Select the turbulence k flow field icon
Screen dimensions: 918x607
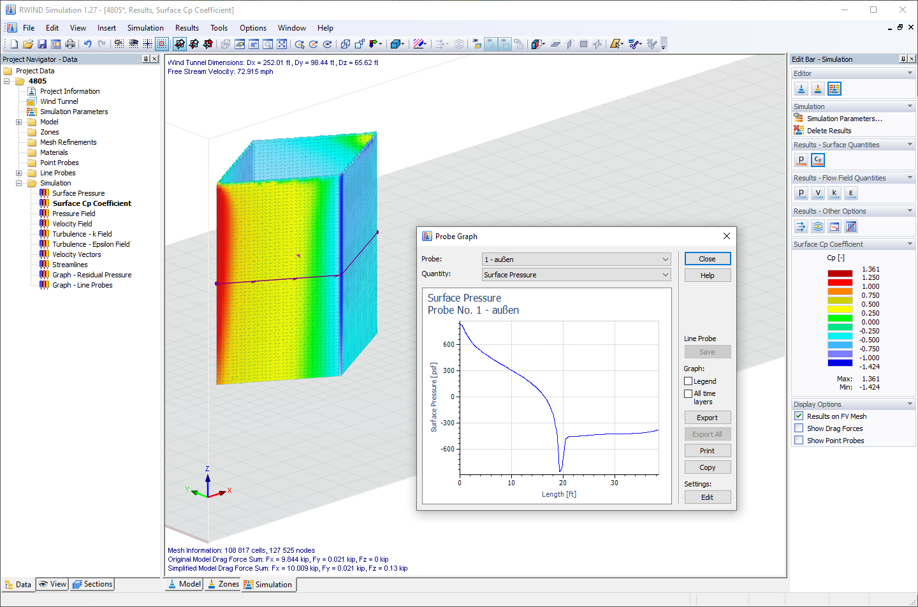tap(834, 193)
